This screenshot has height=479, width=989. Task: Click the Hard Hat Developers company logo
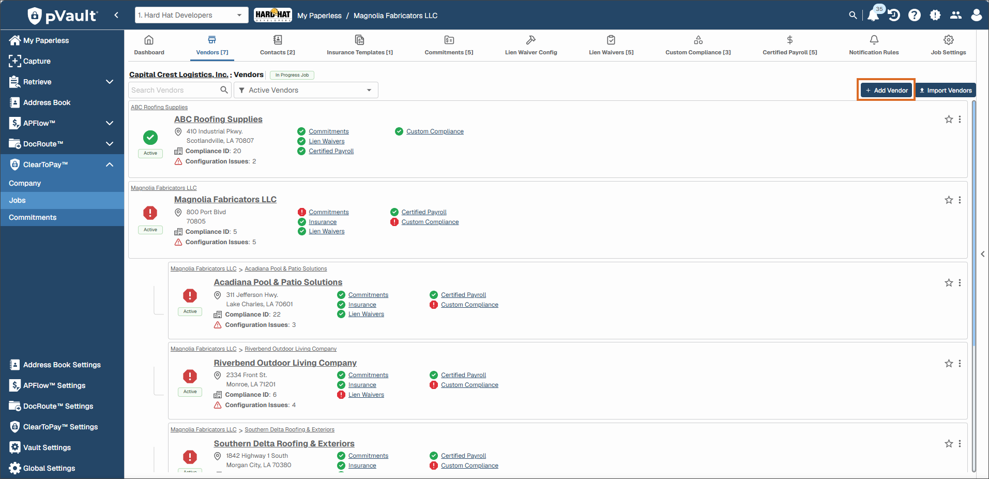pyautogui.click(x=273, y=16)
